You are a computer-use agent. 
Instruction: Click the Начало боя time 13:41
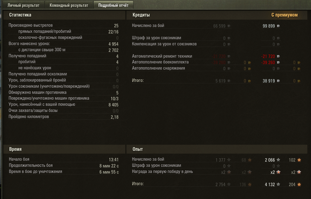114,159
